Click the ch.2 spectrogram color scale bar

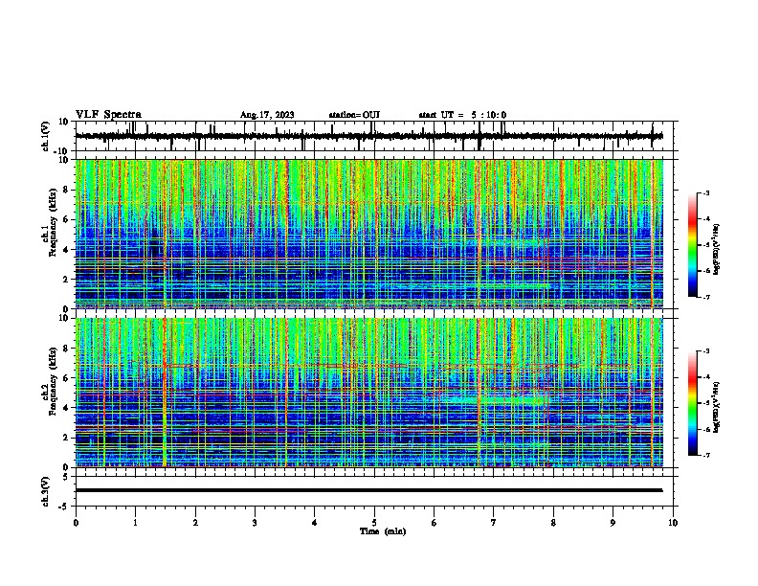coord(692,403)
